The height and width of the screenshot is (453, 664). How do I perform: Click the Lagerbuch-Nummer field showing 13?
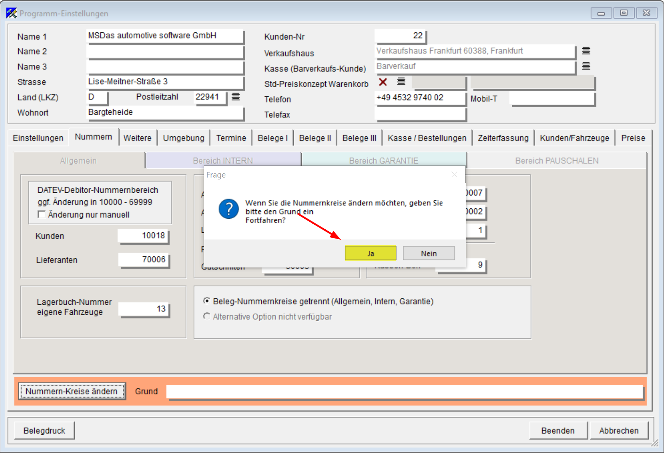click(x=143, y=309)
